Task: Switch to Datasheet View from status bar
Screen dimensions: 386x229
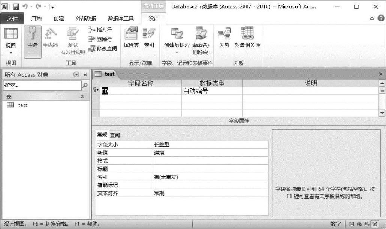Action: point(351,224)
